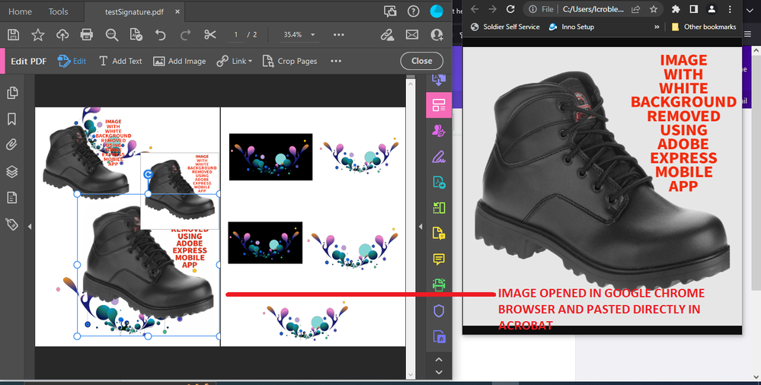Open the document content panel icon in the left sidebar
761x385 pixels.
[12, 197]
